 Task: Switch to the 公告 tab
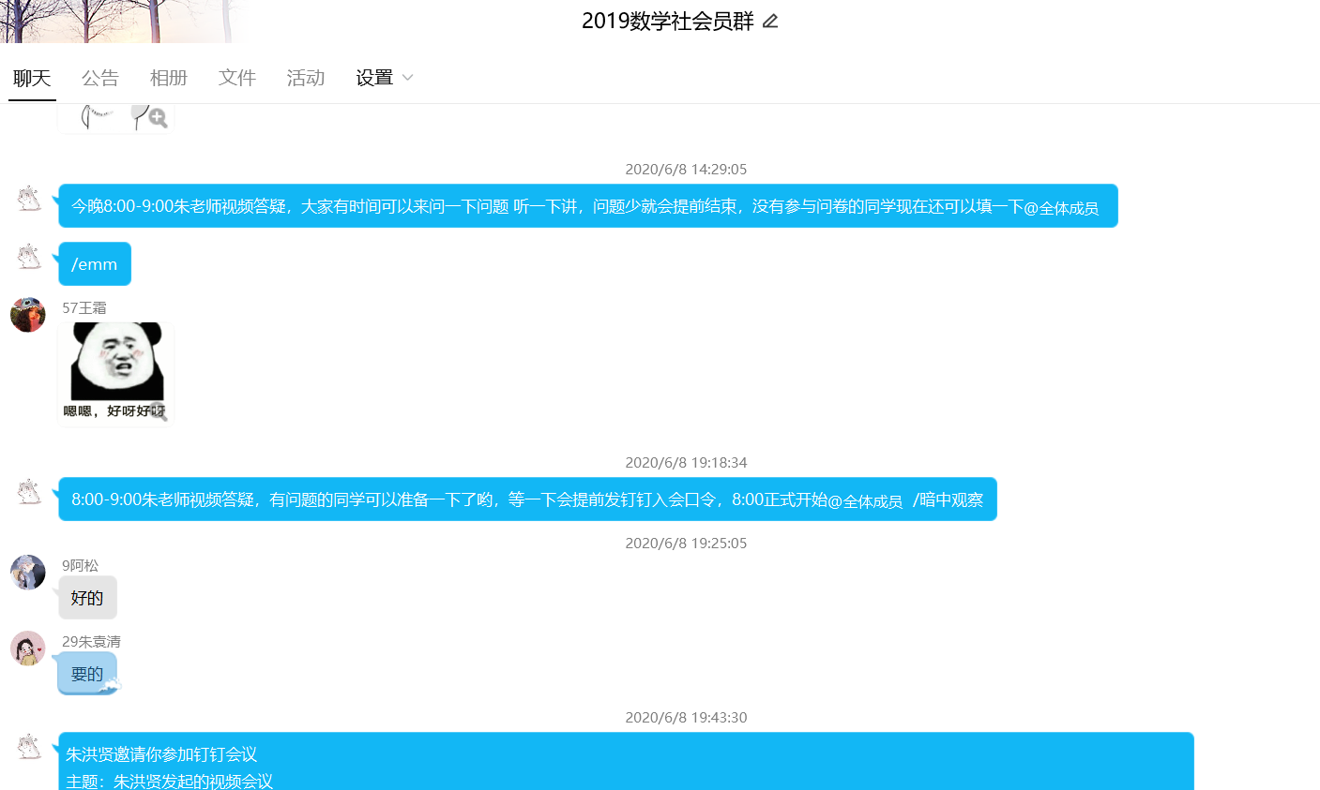pyautogui.click(x=100, y=78)
